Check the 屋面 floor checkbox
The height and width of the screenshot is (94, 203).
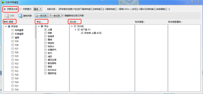click(x=12, y=37)
